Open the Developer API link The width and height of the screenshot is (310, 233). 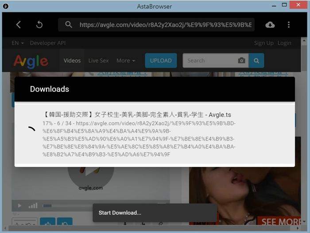pos(48,43)
